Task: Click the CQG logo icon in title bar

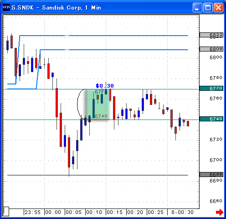Action: [6, 7]
